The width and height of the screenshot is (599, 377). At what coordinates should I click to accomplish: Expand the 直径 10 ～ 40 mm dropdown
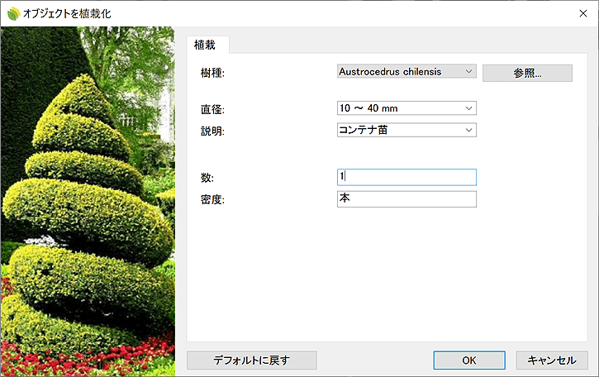click(406, 108)
